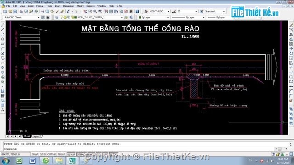
Task: Click the Plot Preview icon
Action: point(26,11)
